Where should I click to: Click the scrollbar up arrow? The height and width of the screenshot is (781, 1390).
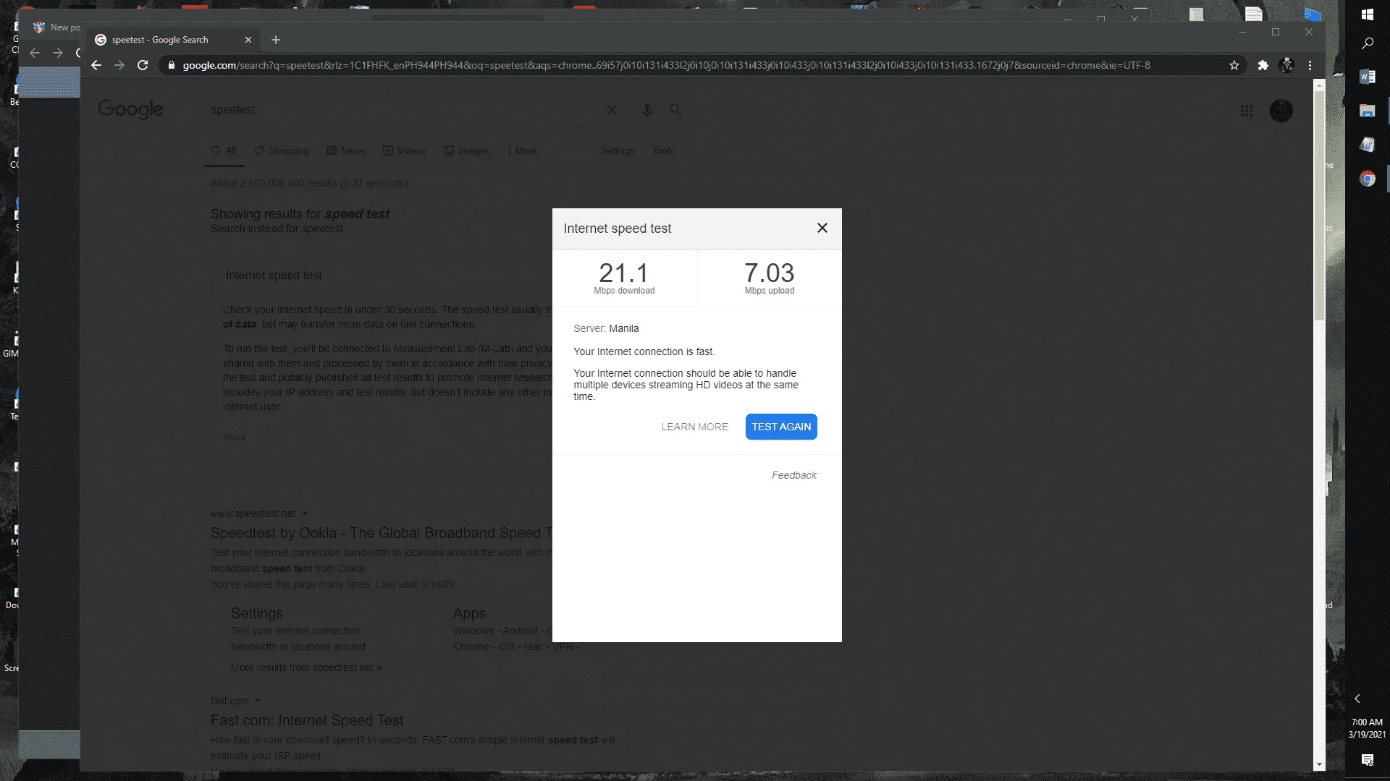click(x=1319, y=85)
